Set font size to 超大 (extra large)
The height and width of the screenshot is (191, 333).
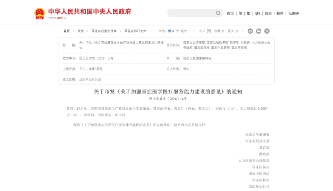[x=183, y=31]
